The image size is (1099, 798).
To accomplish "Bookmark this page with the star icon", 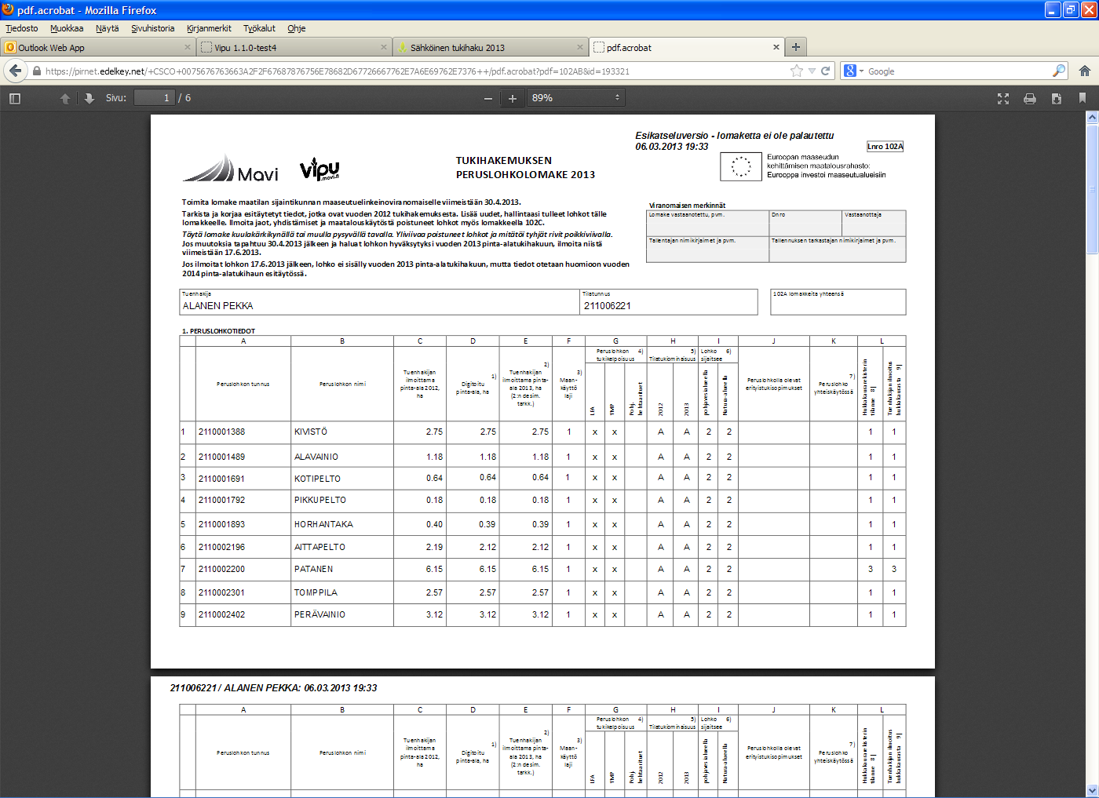I will click(797, 71).
